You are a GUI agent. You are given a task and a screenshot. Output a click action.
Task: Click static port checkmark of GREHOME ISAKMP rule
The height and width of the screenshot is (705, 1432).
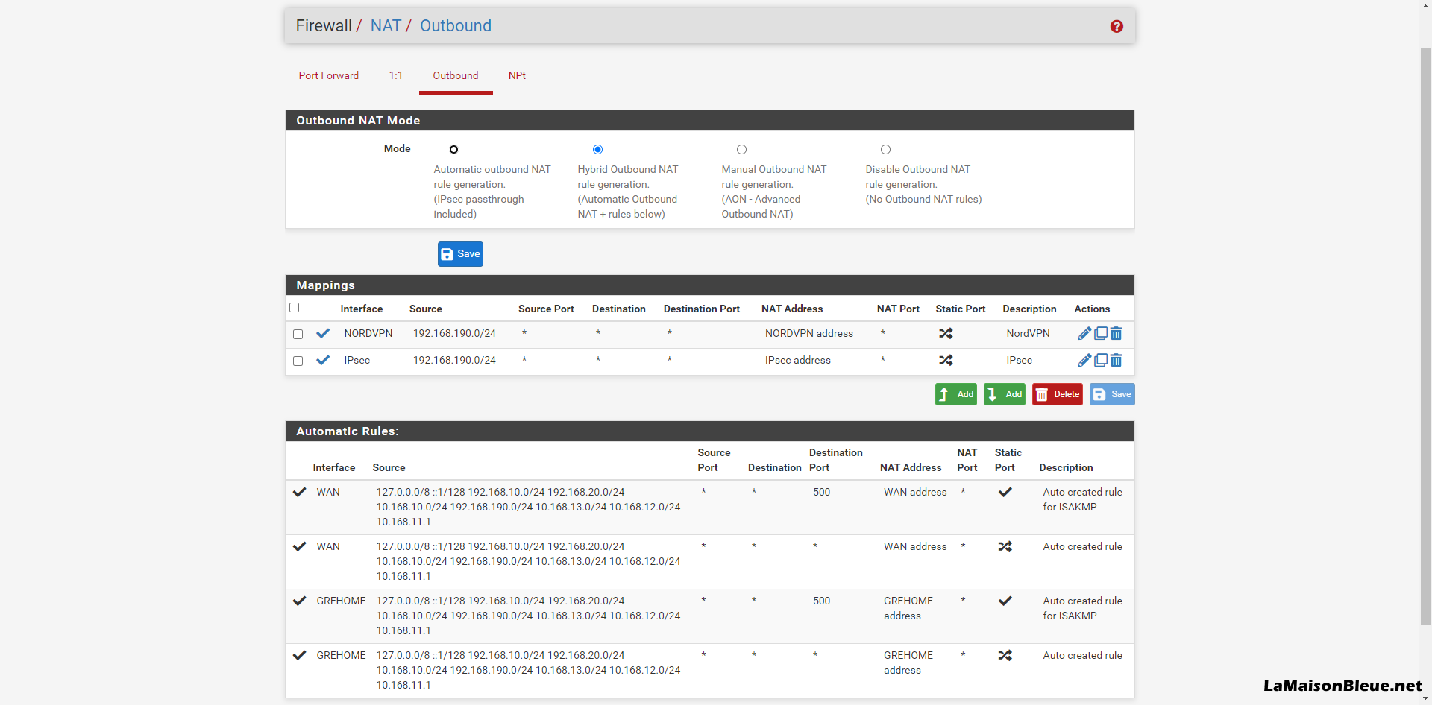tap(1005, 601)
